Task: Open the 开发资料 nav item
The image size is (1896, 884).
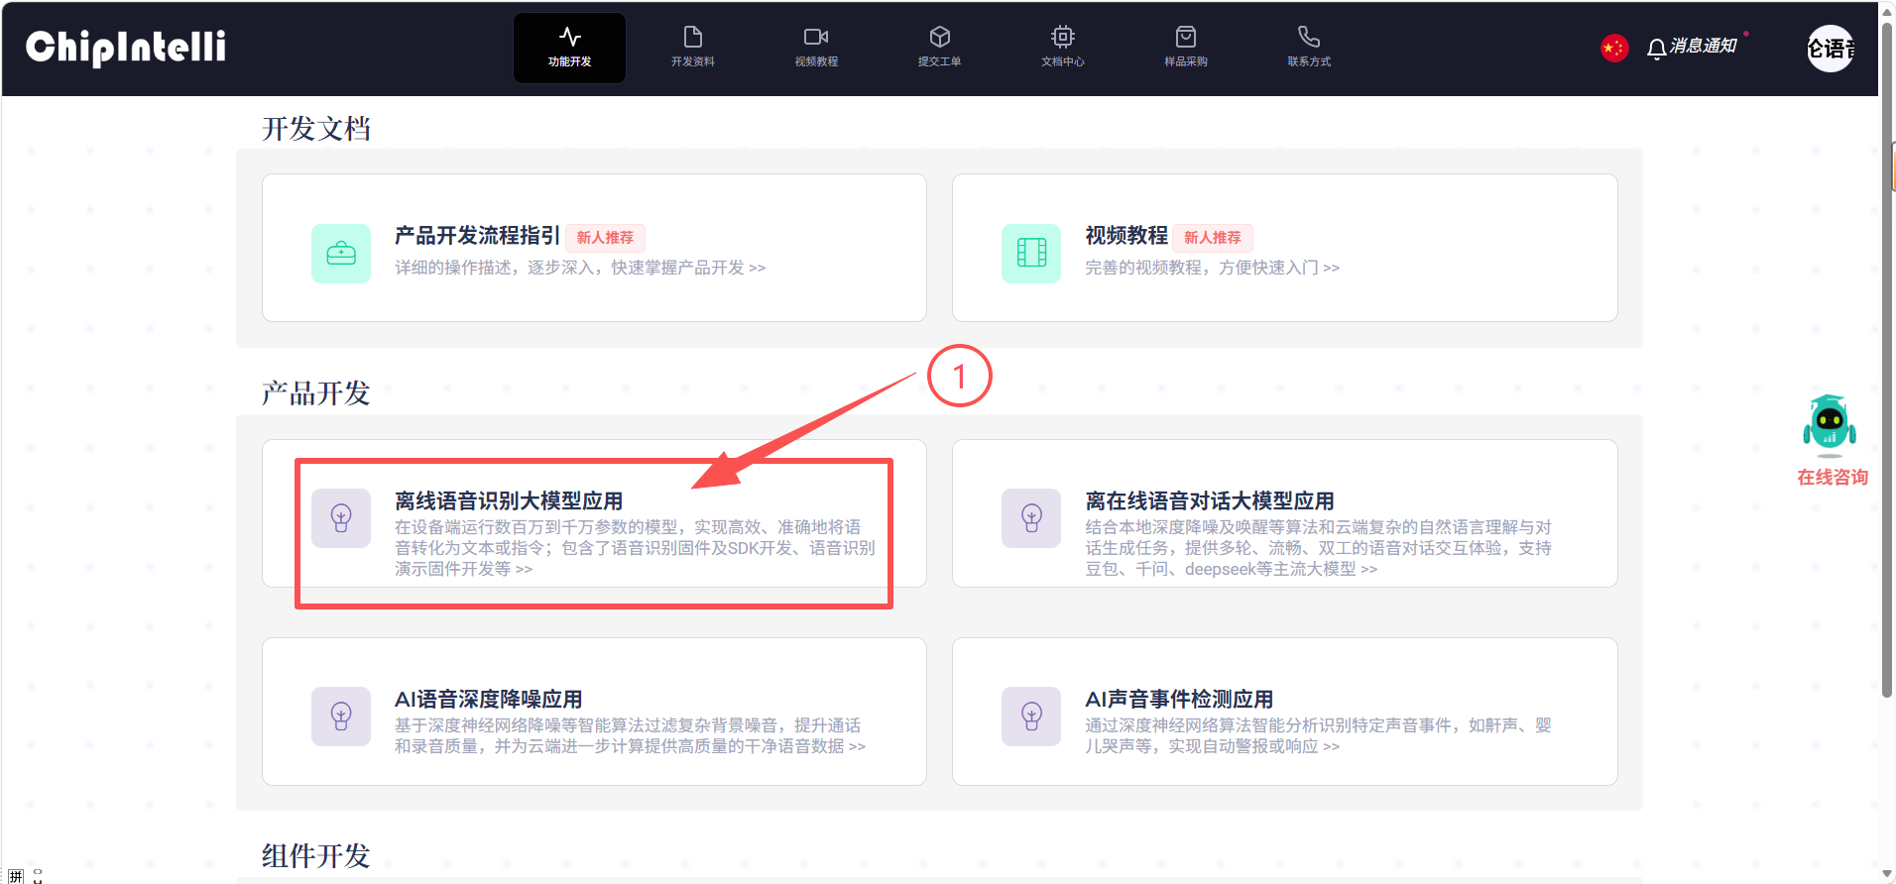Action: [x=692, y=48]
